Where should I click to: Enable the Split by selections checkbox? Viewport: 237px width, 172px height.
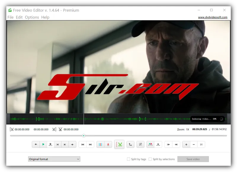pos(150,159)
